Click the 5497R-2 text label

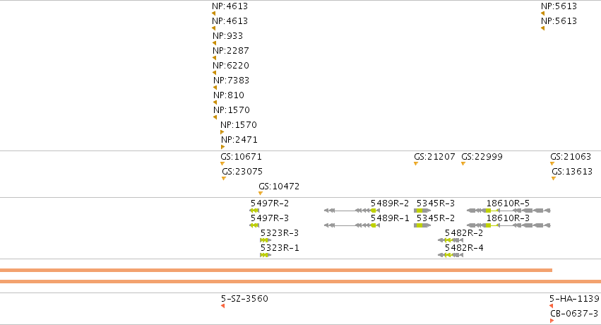(x=270, y=203)
